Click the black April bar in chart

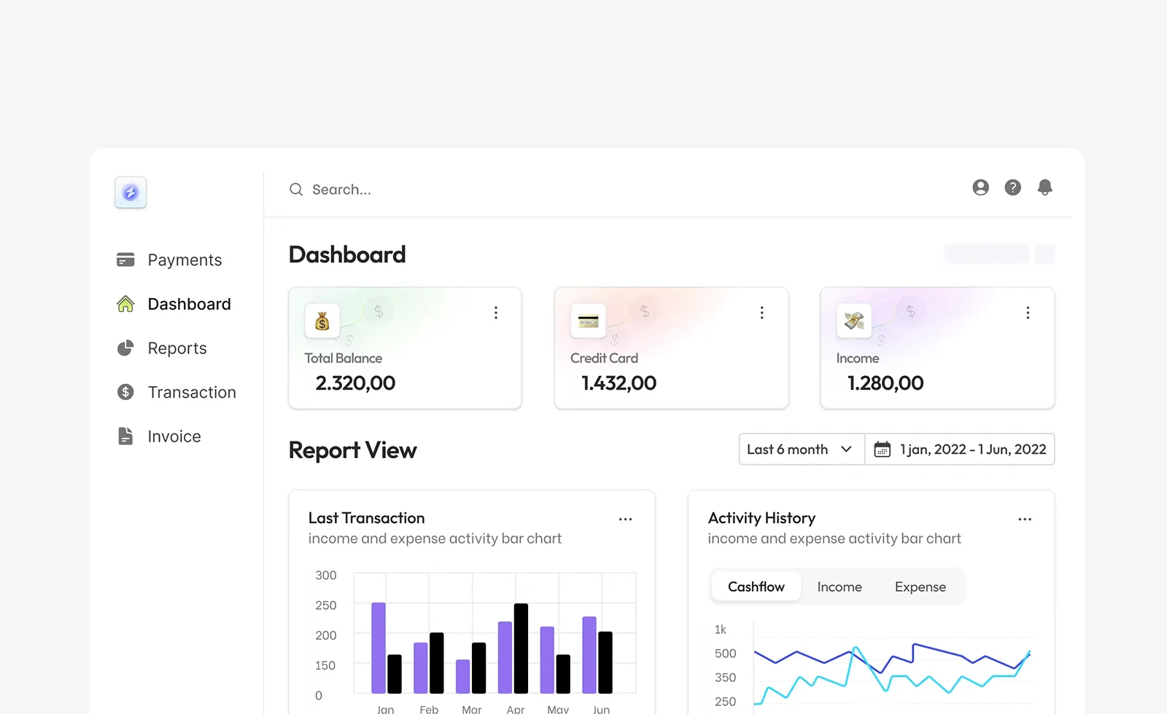click(x=521, y=648)
